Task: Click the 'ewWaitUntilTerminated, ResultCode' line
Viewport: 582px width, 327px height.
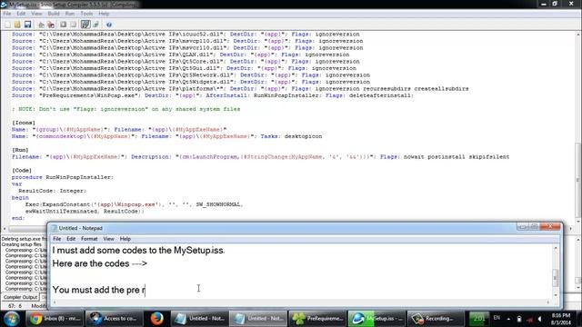Action: pyautogui.click(x=85, y=212)
